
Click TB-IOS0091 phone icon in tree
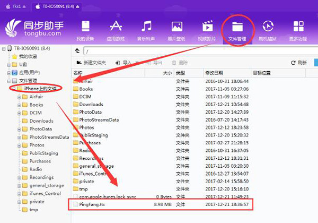[x=10, y=48]
